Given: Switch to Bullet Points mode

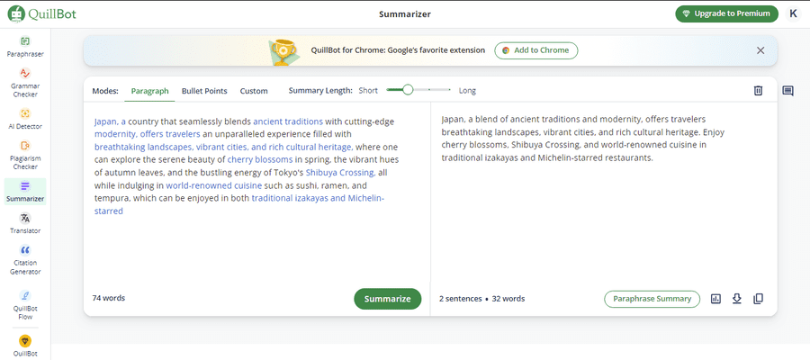Looking at the screenshot, I should click(x=204, y=91).
